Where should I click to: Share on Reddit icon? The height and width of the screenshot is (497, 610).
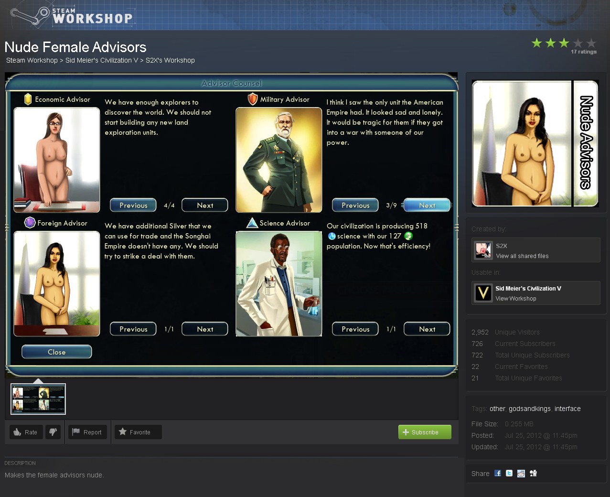tap(521, 473)
